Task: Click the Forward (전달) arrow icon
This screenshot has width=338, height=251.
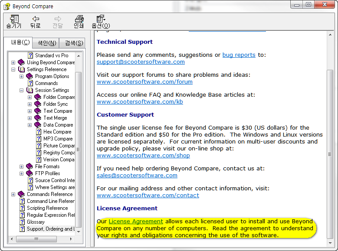Action: click(x=58, y=19)
